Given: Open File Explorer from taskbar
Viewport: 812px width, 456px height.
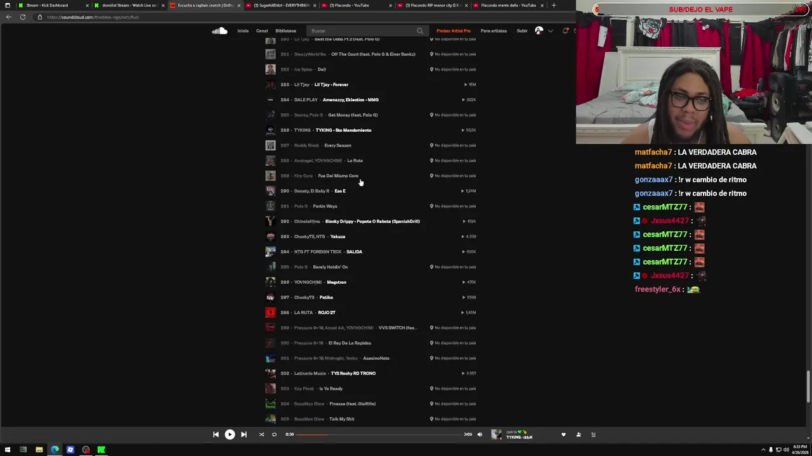Looking at the screenshot, I should [x=39, y=450].
